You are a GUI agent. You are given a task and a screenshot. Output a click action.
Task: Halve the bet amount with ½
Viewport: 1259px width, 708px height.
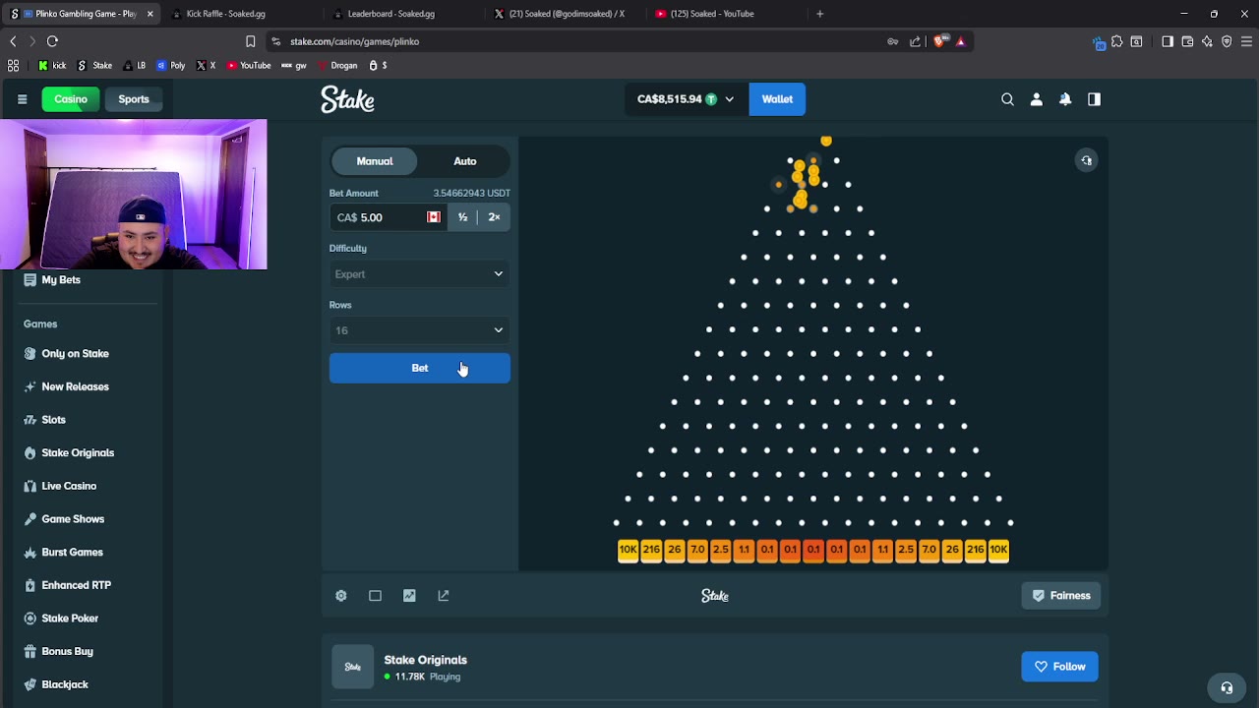(x=462, y=217)
